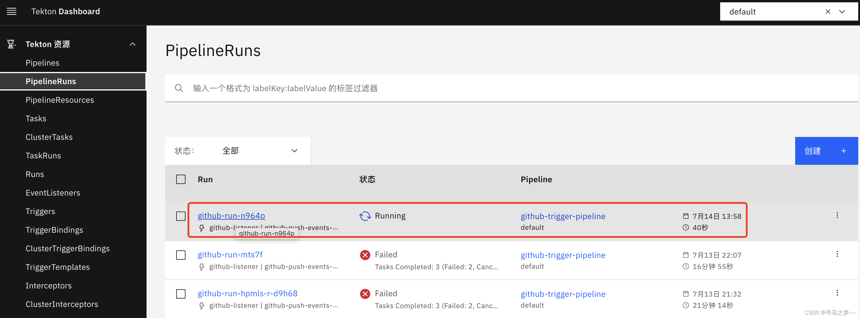Open the 状态 全部 status filter dropdown

[x=238, y=151]
